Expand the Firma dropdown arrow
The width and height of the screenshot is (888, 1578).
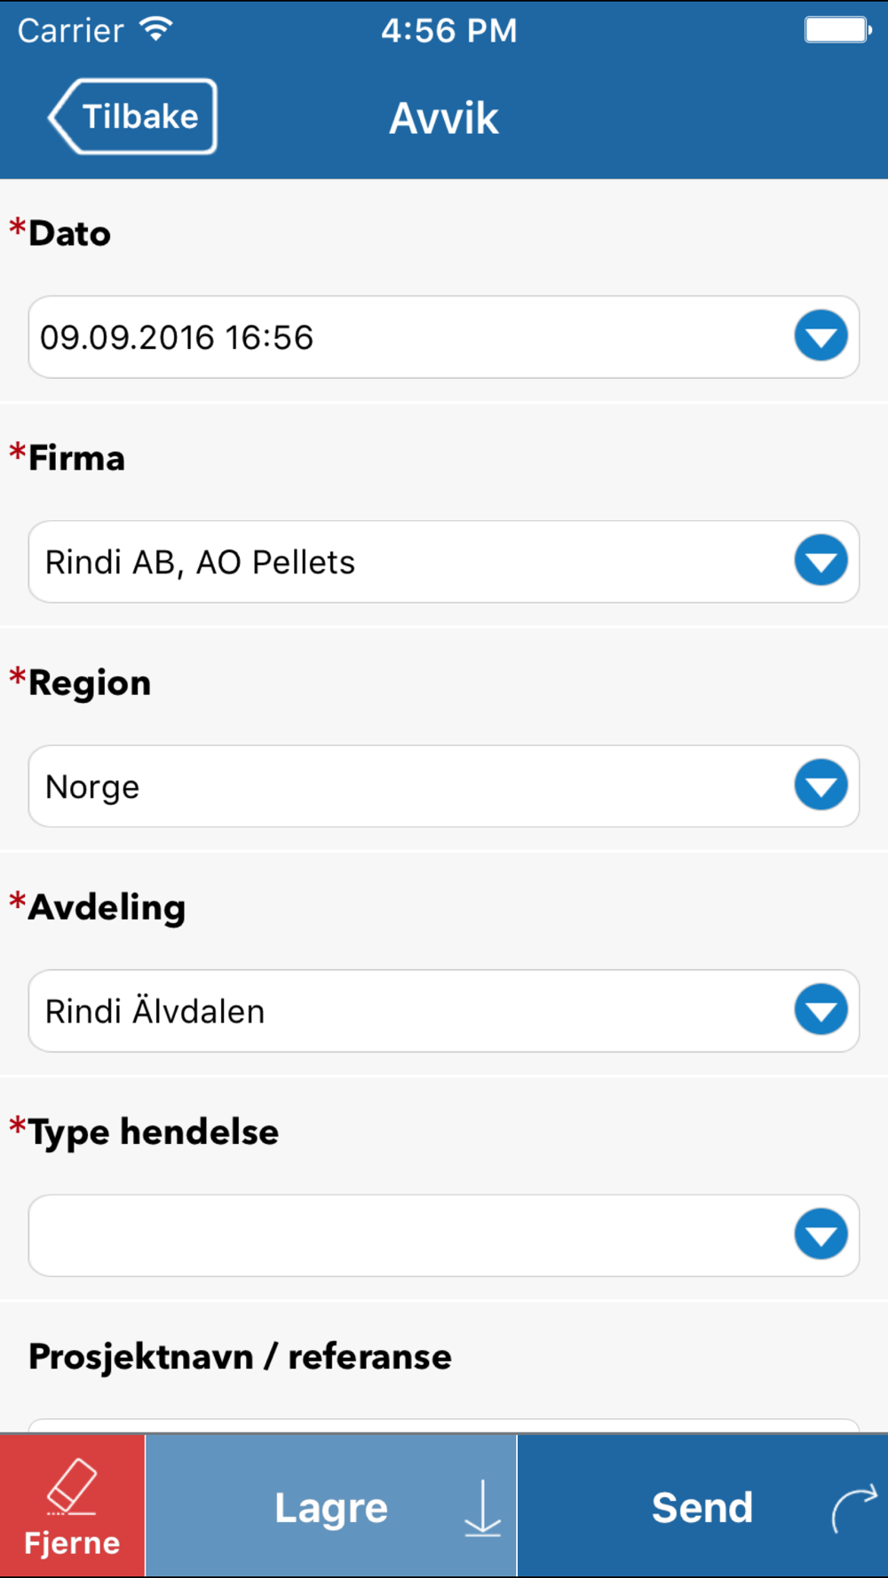point(821,560)
